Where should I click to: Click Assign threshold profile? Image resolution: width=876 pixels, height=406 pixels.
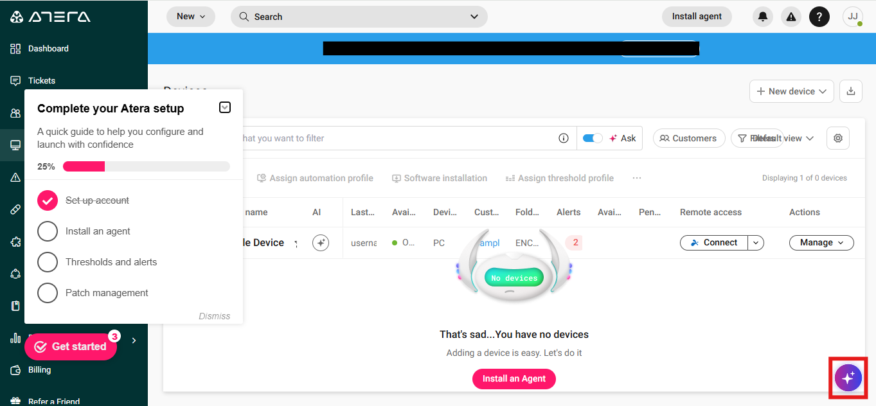(560, 178)
